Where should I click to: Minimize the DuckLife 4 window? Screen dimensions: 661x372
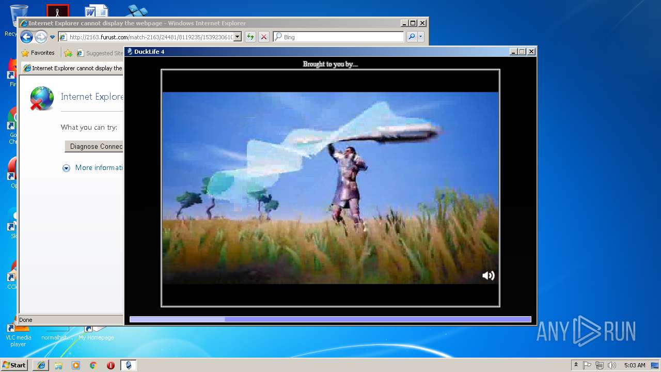click(513, 51)
